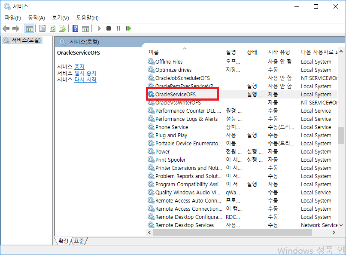
Task: Select the Plug and Play service
Action: coord(242,135)
